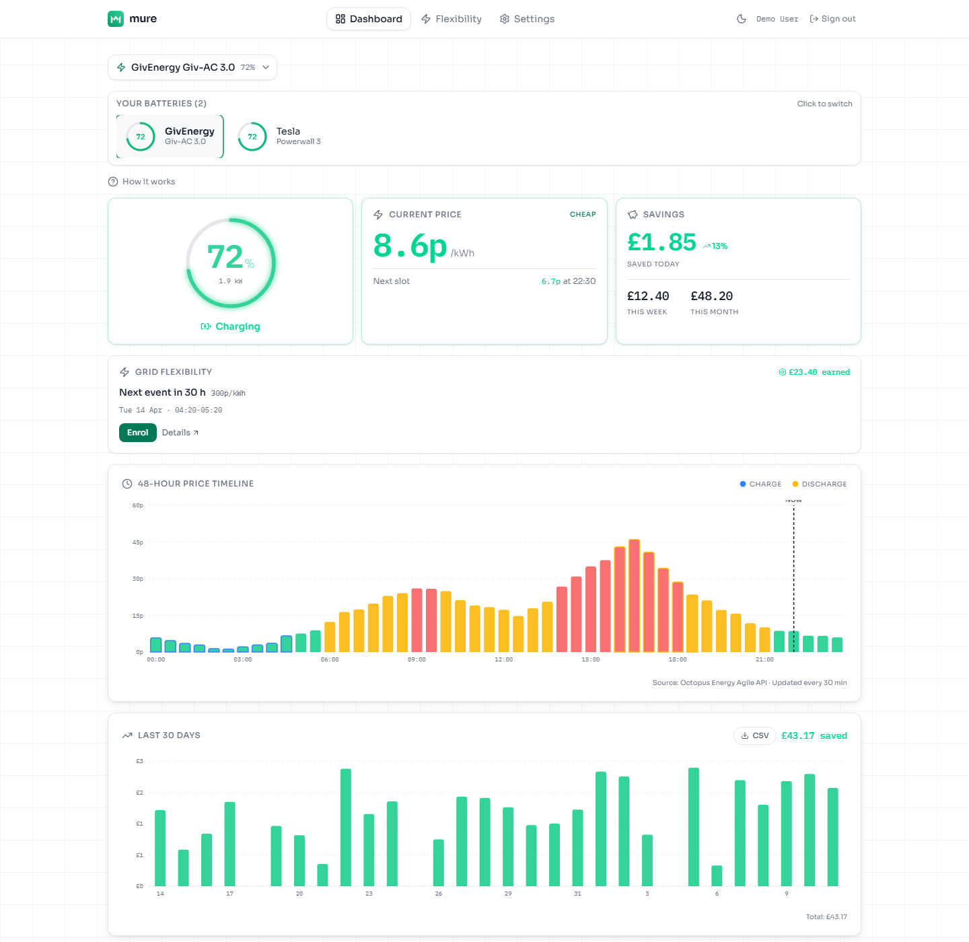969x942 pixels.
Task: Open the Settings menu item
Action: tap(527, 19)
